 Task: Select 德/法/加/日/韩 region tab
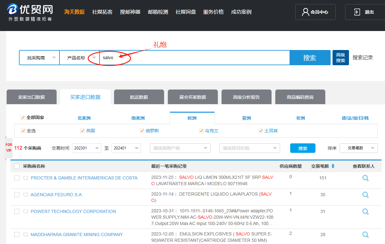click(x=355, y=118)
